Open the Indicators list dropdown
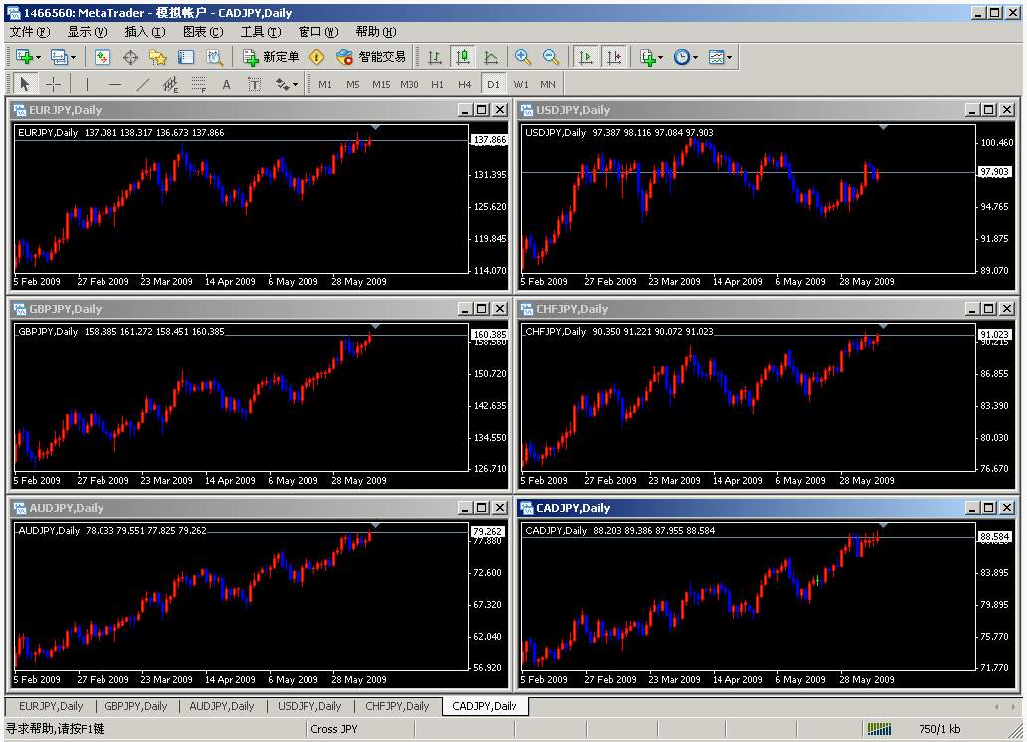This screenshot has width=1027, height=742. coord(651,57)
